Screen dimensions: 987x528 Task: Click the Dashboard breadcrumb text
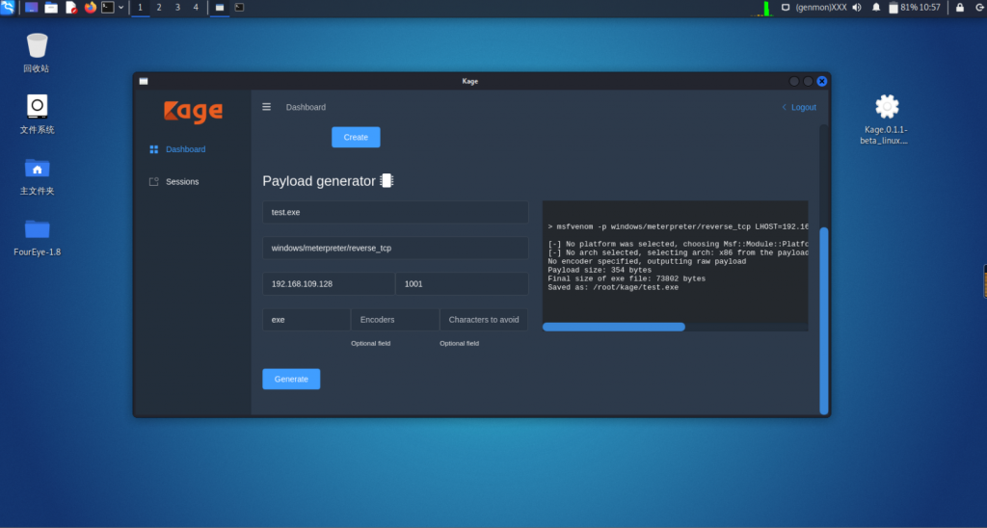pos(306,107)
